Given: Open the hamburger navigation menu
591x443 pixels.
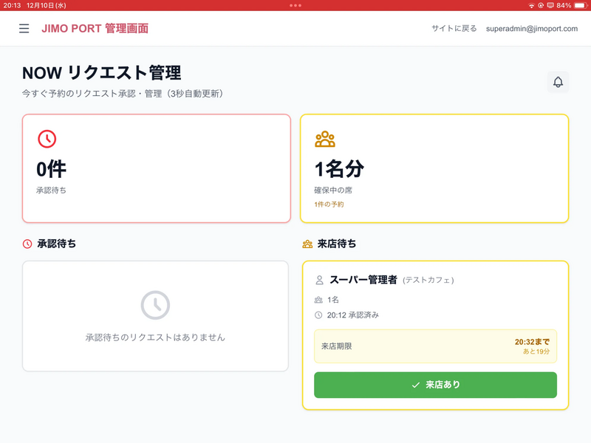Looking at the screenshot, I should click(x=24, y=29).
